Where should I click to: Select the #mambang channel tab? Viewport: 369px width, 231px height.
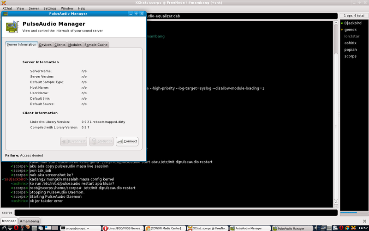coord(29,221)
